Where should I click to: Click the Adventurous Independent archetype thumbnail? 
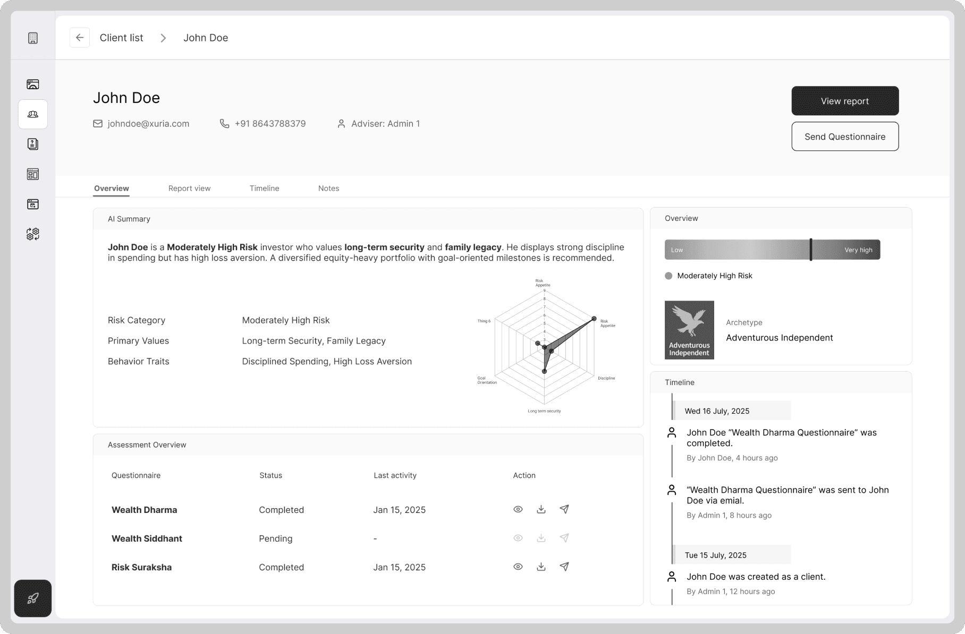tap(689, 330)
